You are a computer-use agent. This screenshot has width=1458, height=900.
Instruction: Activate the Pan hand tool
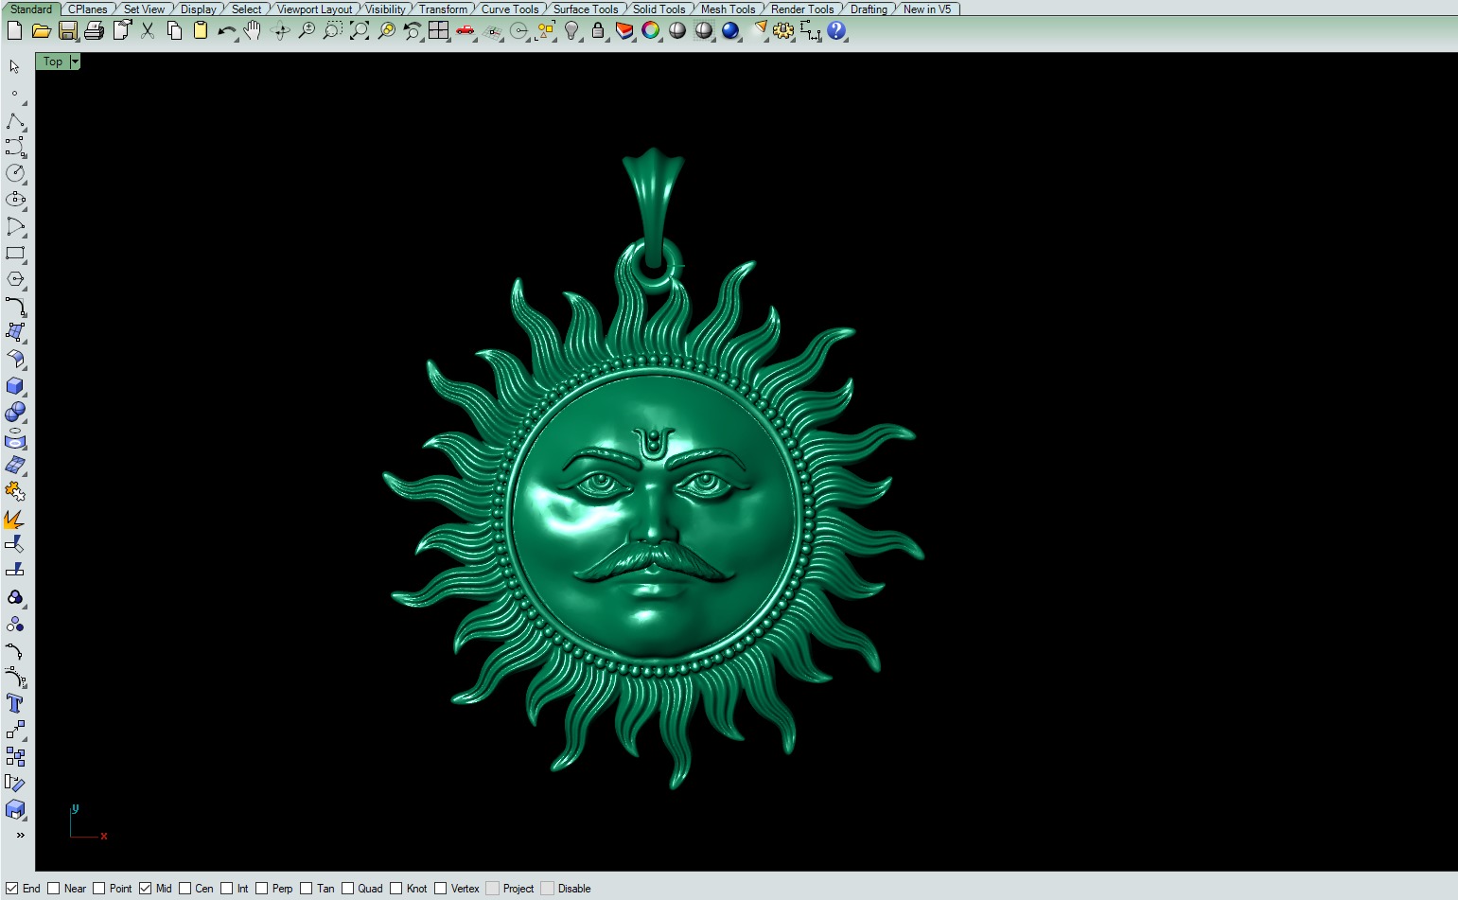tap(253, 30)
